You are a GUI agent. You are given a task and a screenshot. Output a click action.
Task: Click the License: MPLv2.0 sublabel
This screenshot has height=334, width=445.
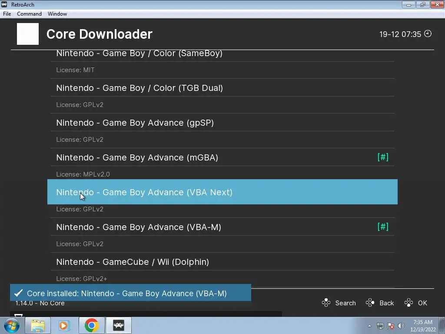[x=83, y=174]
